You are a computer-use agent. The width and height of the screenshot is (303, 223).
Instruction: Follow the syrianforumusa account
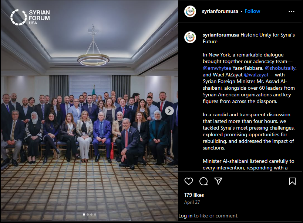[x=252, y=11]
